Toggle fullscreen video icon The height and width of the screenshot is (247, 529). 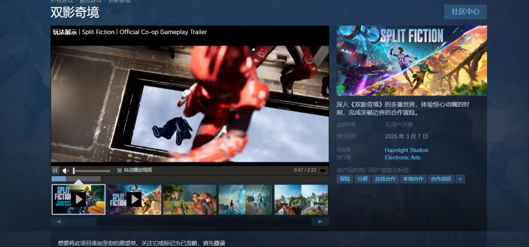pyautogui.click(x=323, y=171)
